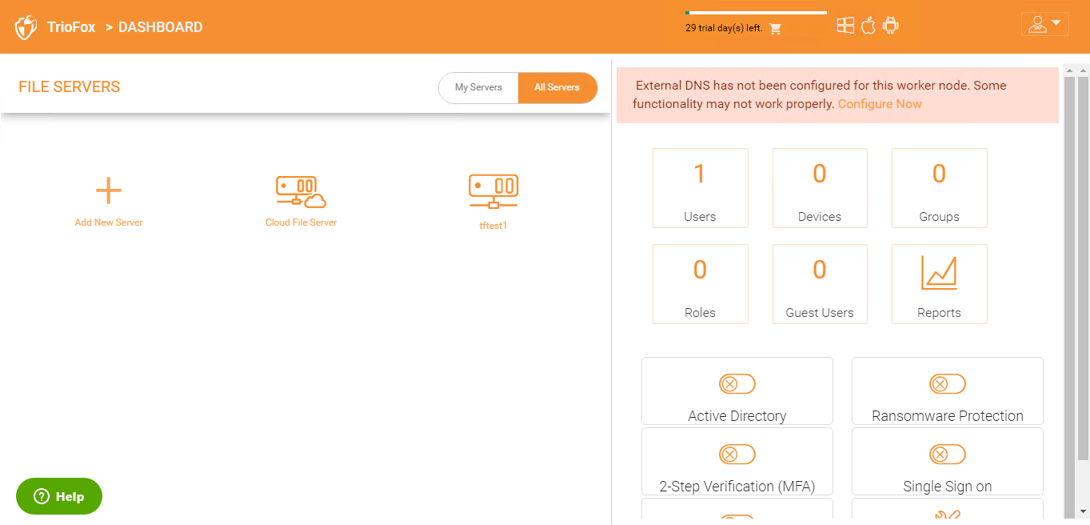This screenshot has height=525, width=1090.
Task: Open the Groups count tile
Action: coord(939,188)
